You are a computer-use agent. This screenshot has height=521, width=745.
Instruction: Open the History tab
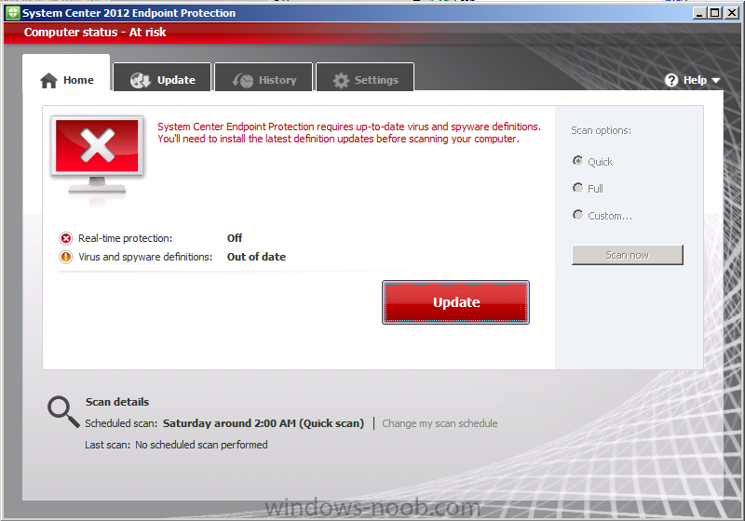coord(264,77)
